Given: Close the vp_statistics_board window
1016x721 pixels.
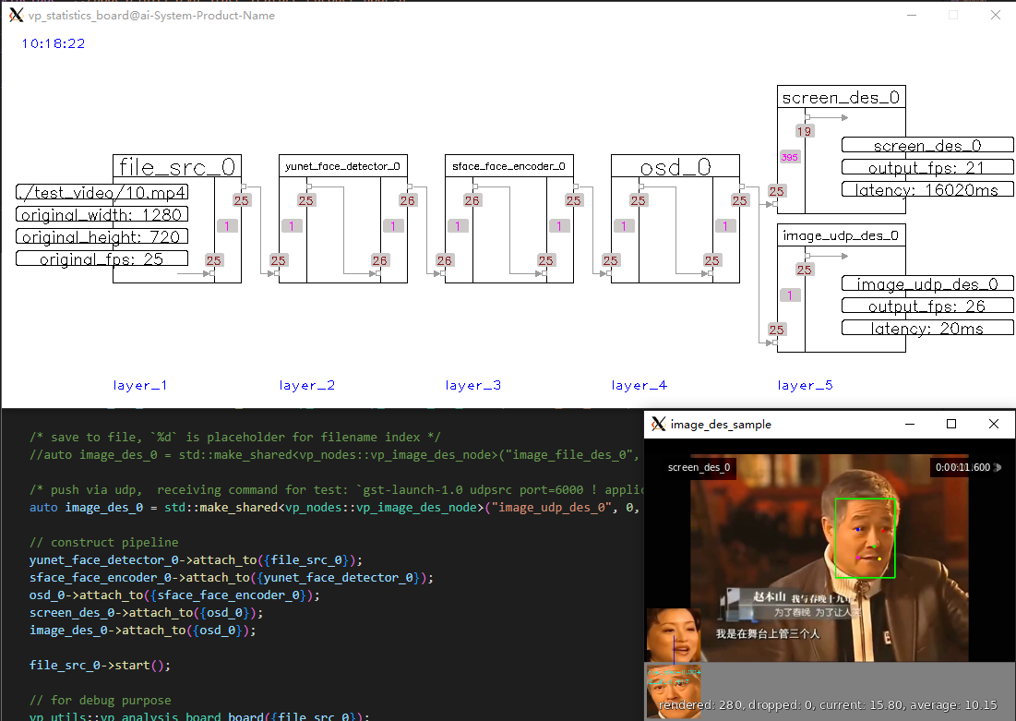Looking at the screenshot, I should (996, 15).
